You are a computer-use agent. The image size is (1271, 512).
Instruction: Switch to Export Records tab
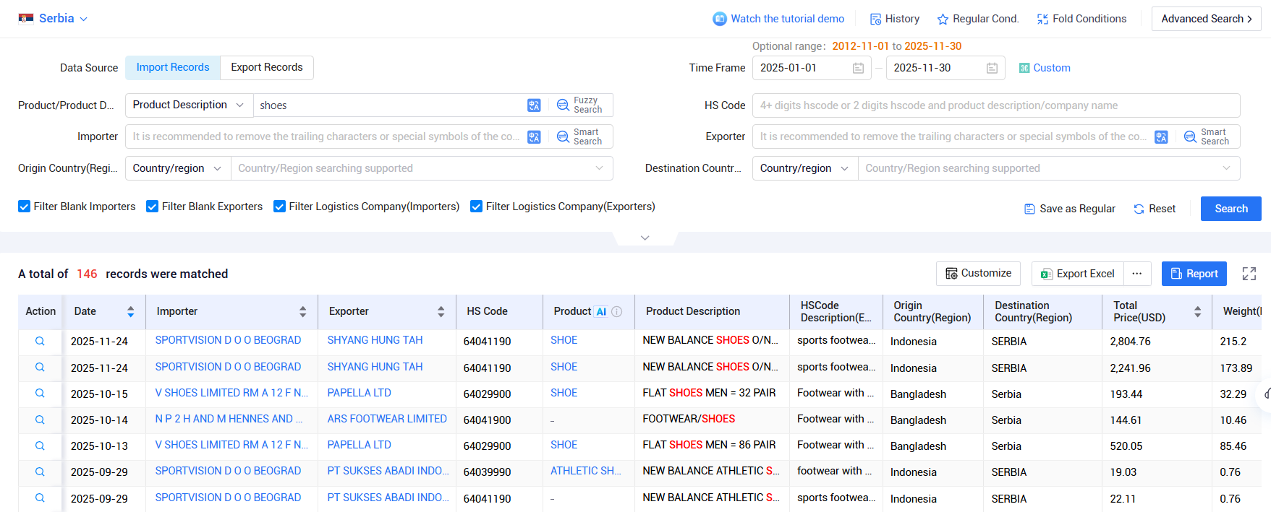point(267,67)
